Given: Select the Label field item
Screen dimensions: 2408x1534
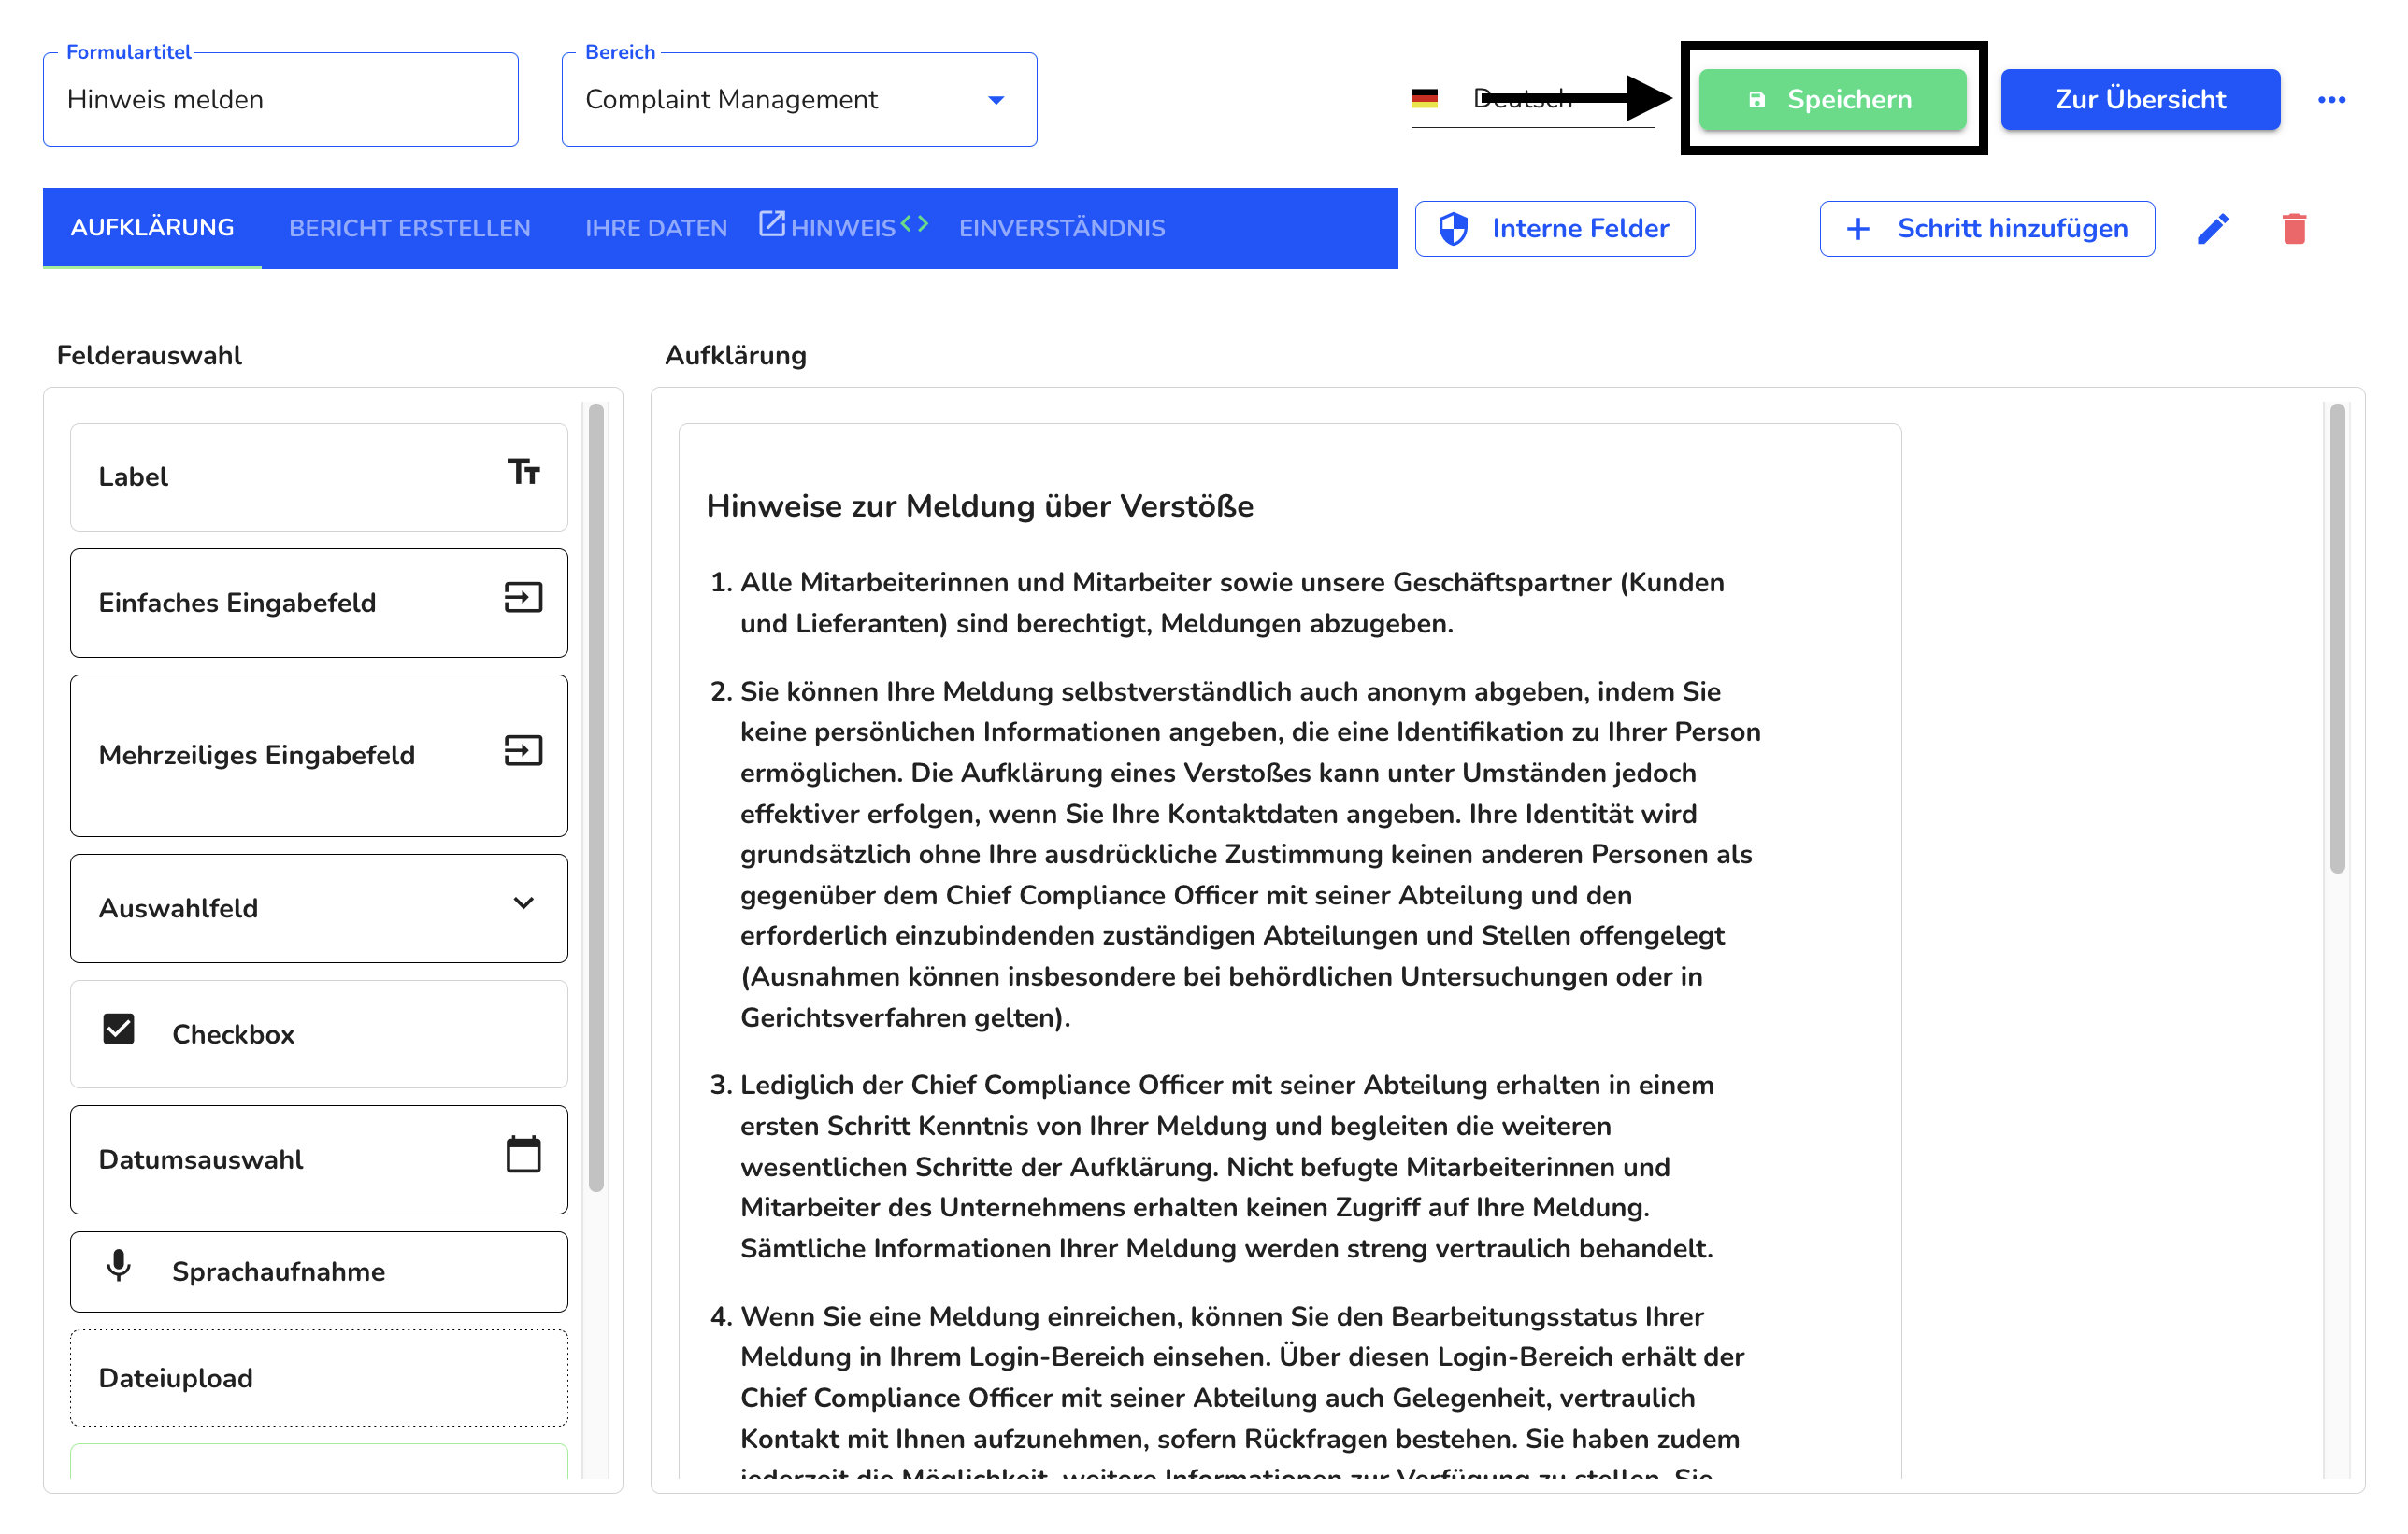Looking at the screenshot, I should coord(319,477).
